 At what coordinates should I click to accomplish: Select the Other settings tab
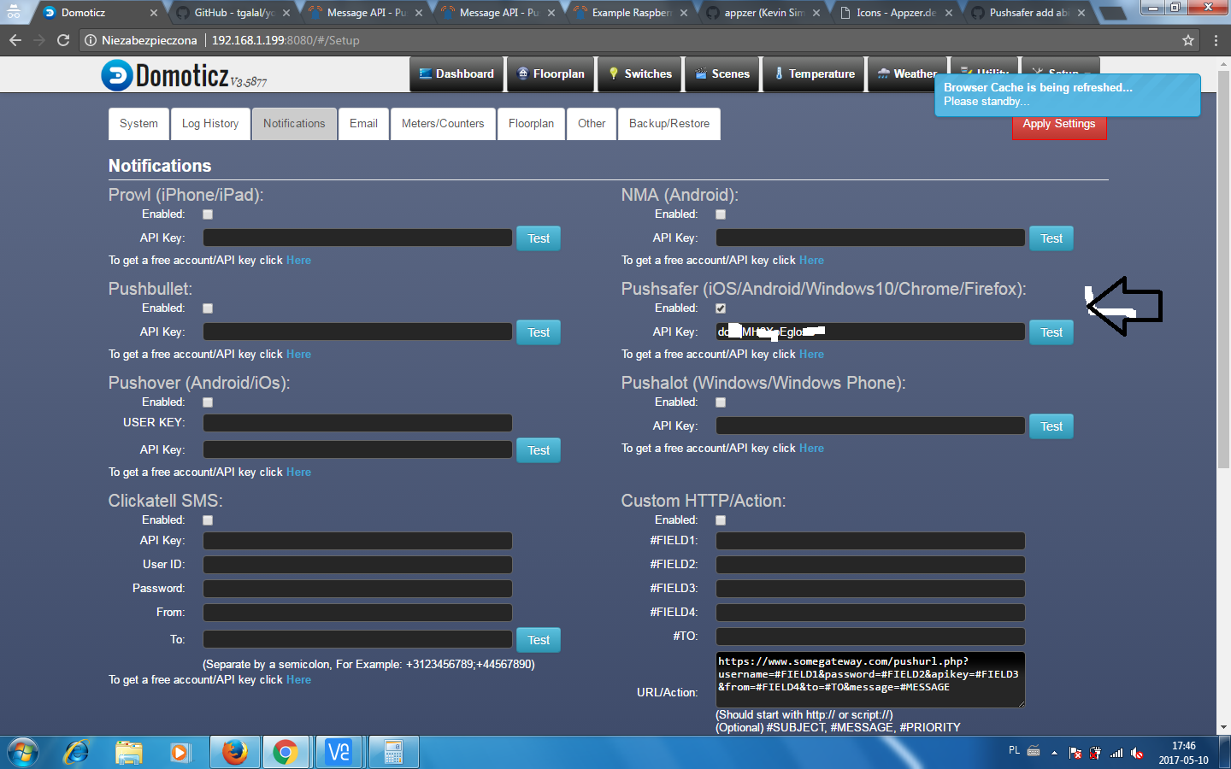592,124
